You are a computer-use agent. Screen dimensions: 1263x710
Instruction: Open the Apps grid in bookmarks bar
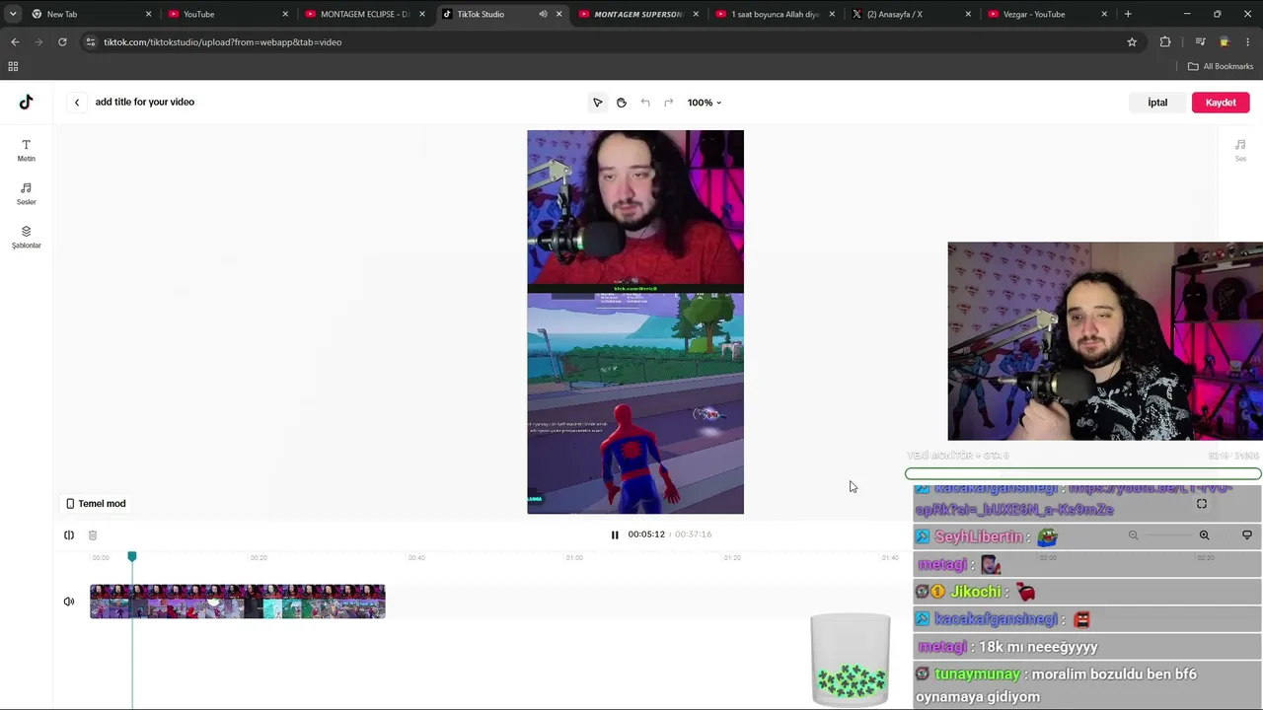[13, 66]
